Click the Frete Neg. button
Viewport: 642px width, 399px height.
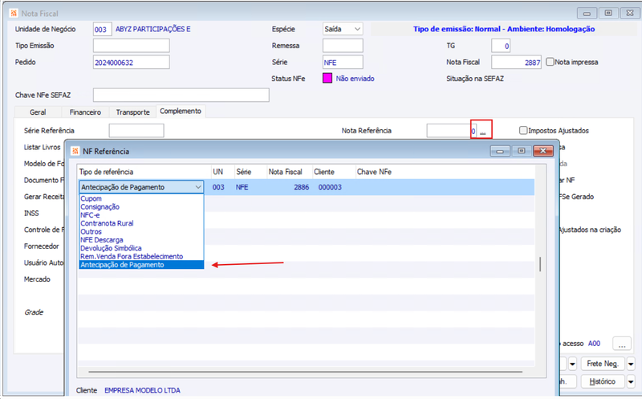coord(603,364)
